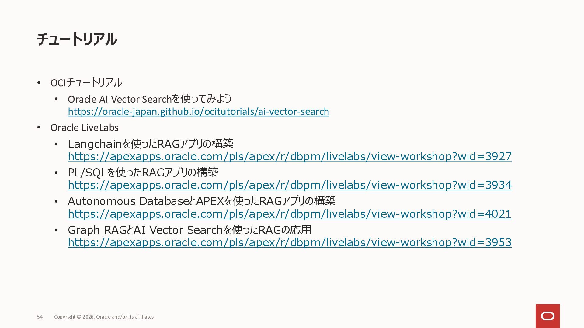584x328 pixels.
Task: Follow the LiveLabs workshop link wid=3934
Action: tap(290, 185)
